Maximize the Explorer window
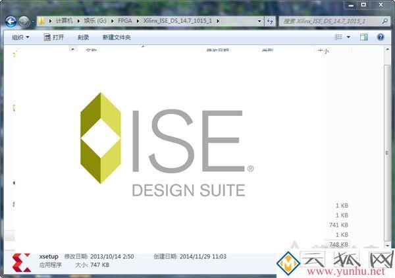The image size is (395, 278). [363, 5]
